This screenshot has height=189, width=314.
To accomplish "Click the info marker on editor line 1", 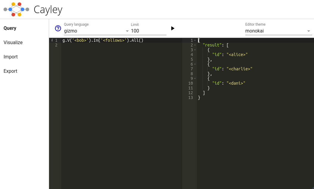I will tap(52, 40).
